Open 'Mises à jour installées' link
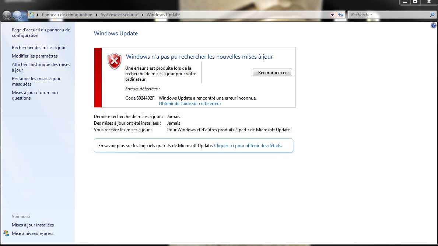The height and width of the screenshot is (246, 438). (33, 225)
